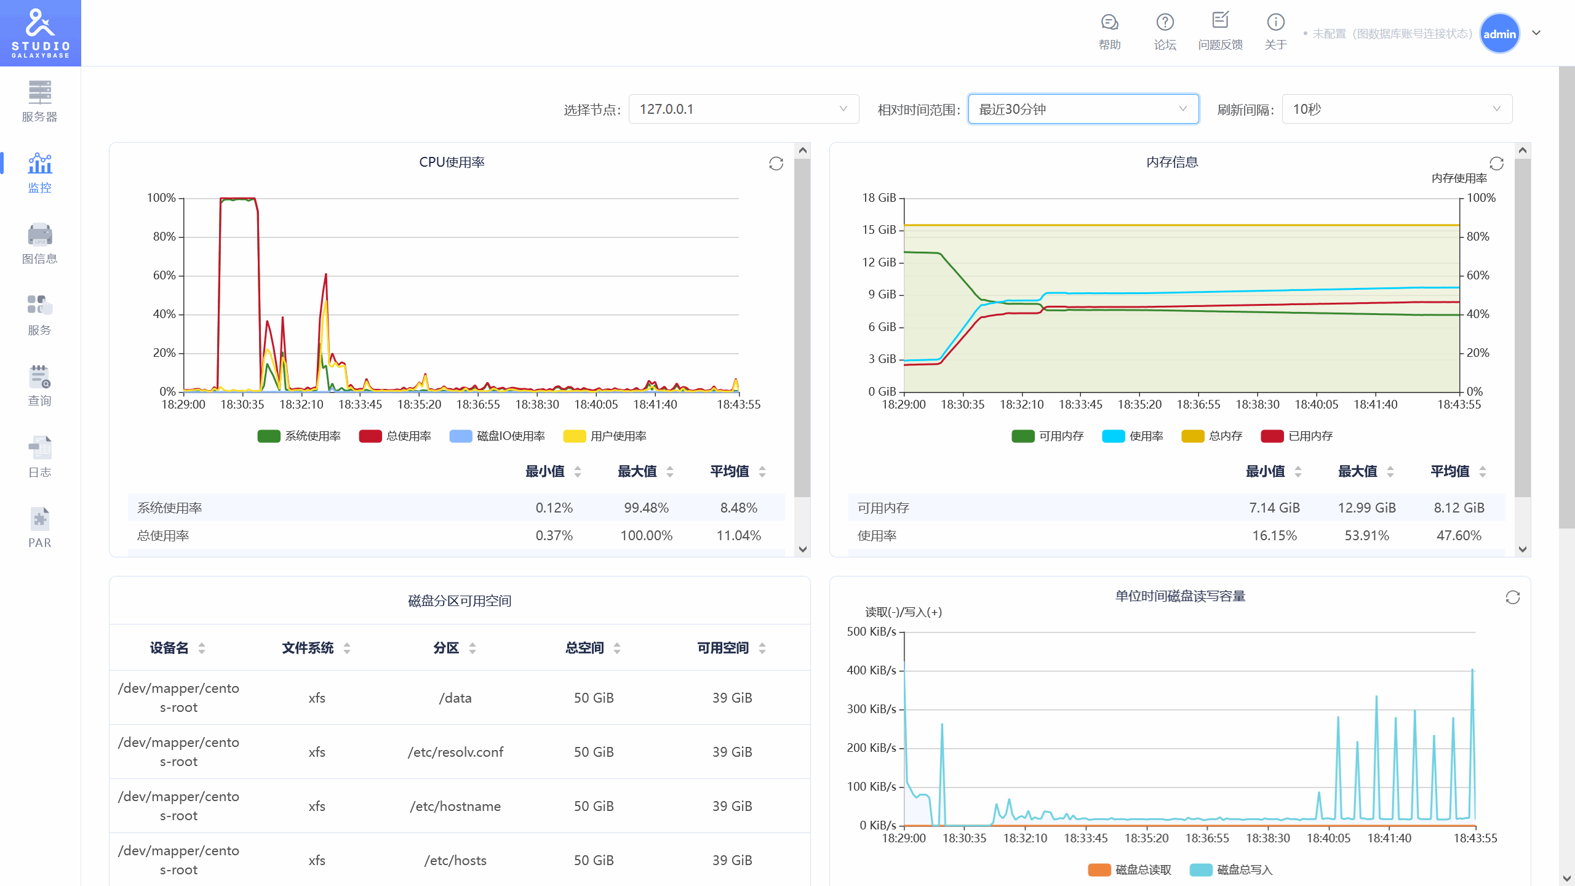Open the 服务 (services) sidebar section

(40, 315)
